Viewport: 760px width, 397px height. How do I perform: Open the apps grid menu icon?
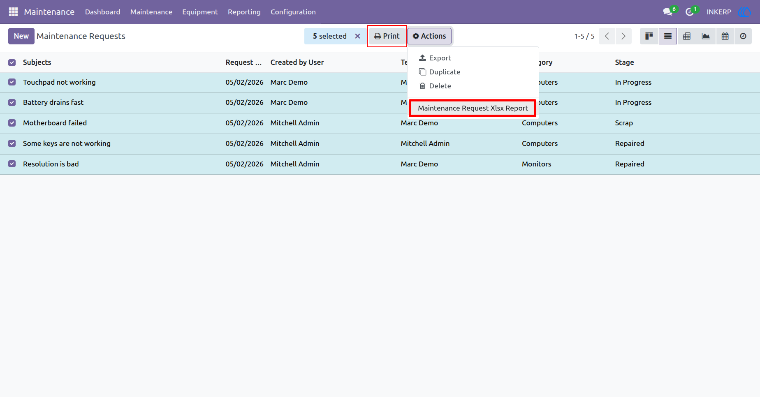click(x=13, y=12)
